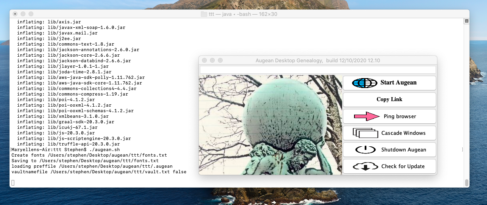Viewport: 487px width, 205px height.
Task: Click the globe icon on Start Augean
Action: [x=364, y=83]
